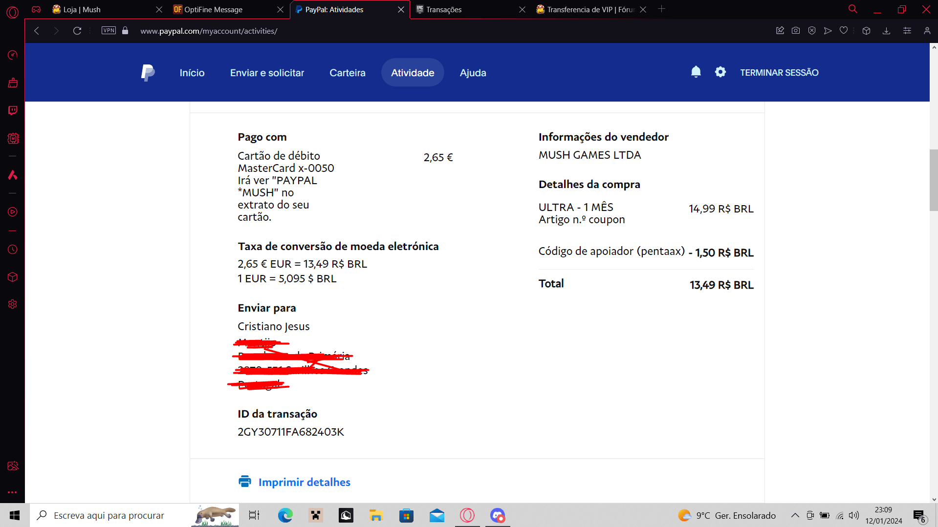Open sidebar settings gear
The width and height of the screenshot is (938, 527).
click(x=13, y=304)
